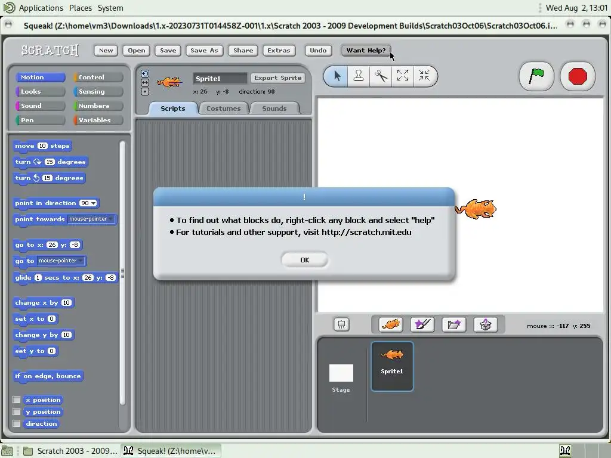
Task: Click OK in the help dialog
Action: [x=305, y=260]
